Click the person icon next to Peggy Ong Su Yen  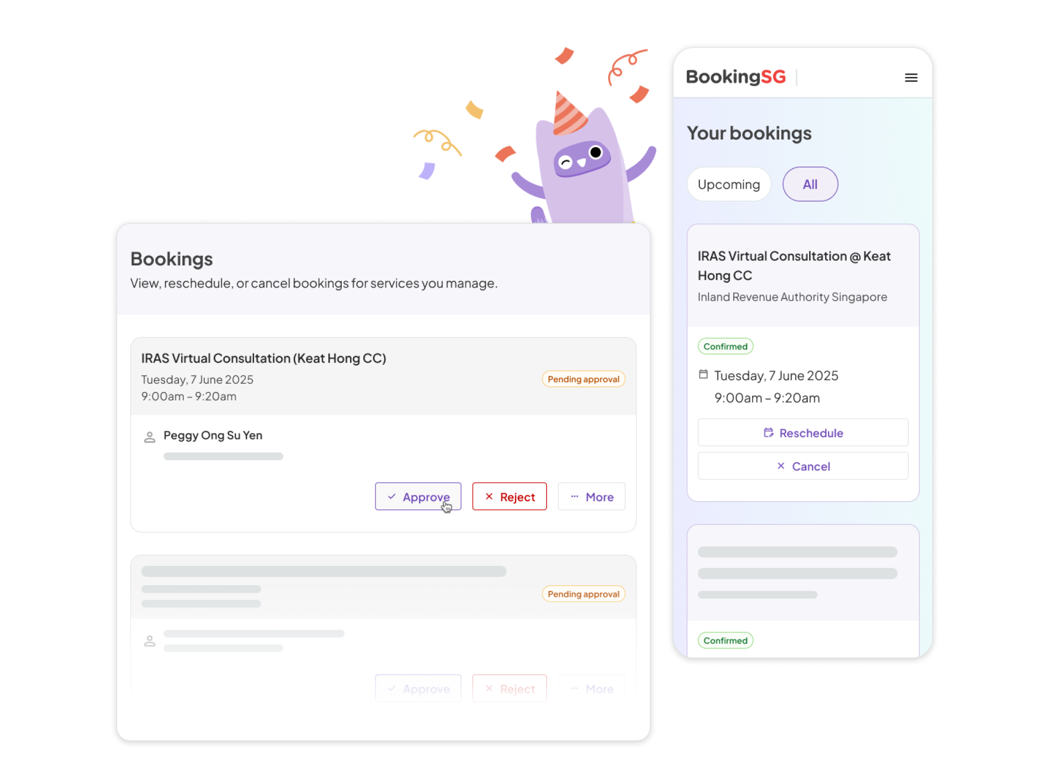click(149, 436)
